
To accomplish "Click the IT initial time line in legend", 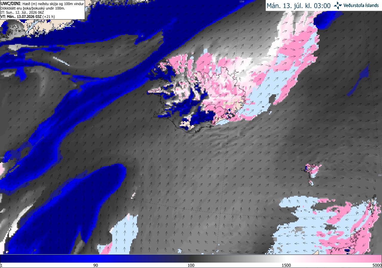I will click(23, 13).
